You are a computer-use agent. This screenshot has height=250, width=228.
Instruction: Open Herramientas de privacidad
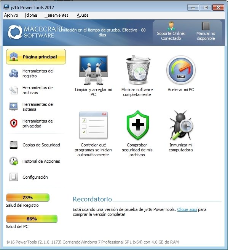pos(37,123)
